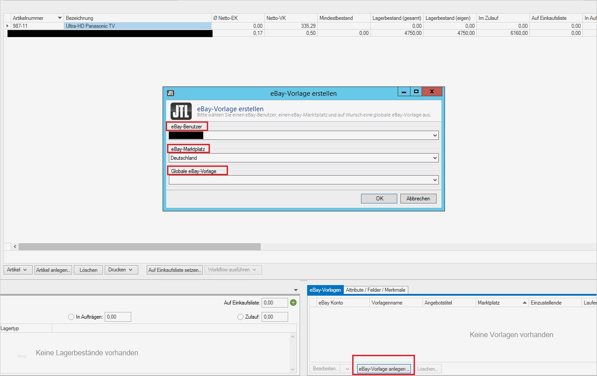Click the Netto-VK value 0,50
597x376 pixels.
point(311,33)
